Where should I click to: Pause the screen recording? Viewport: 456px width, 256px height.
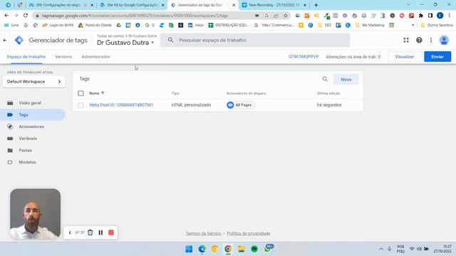100,233
